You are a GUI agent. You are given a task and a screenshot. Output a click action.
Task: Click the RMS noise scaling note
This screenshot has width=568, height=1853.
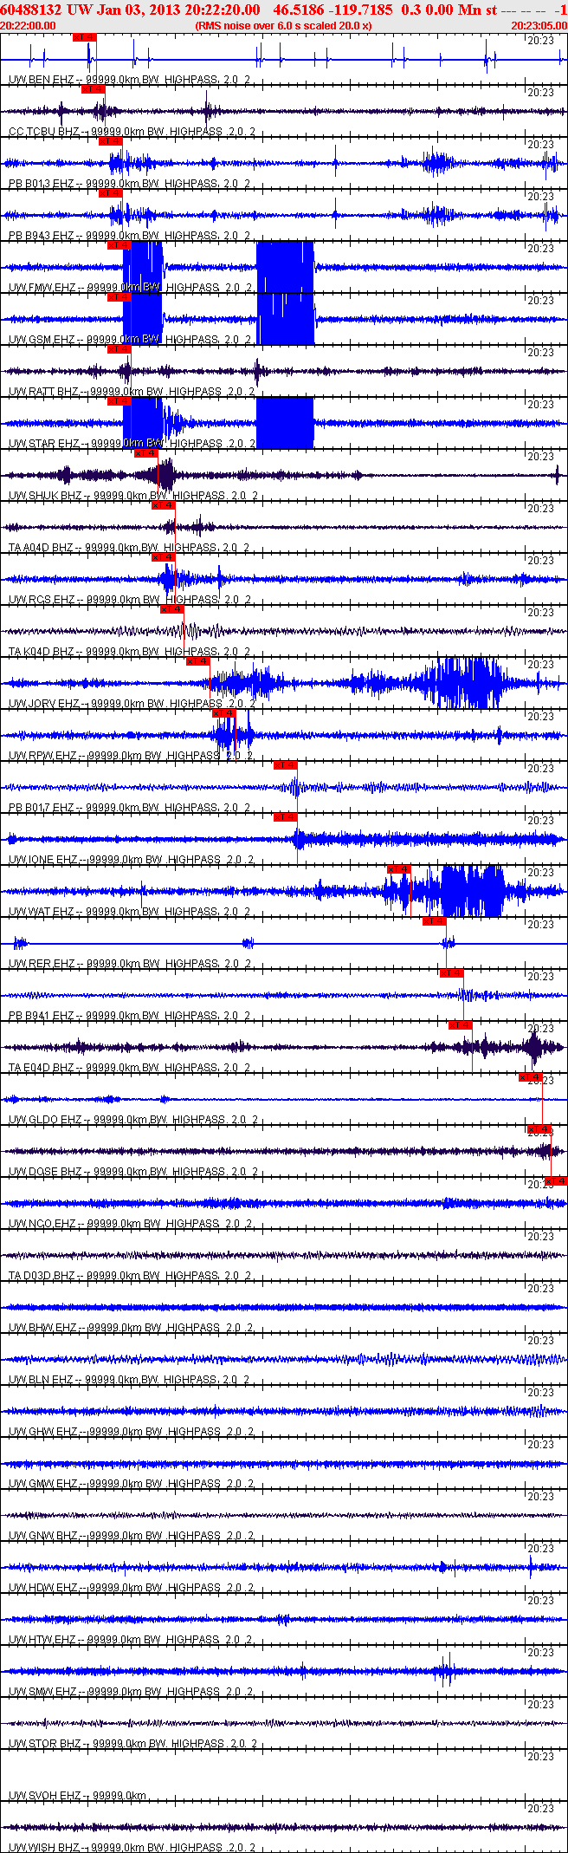tap(284, 25)
